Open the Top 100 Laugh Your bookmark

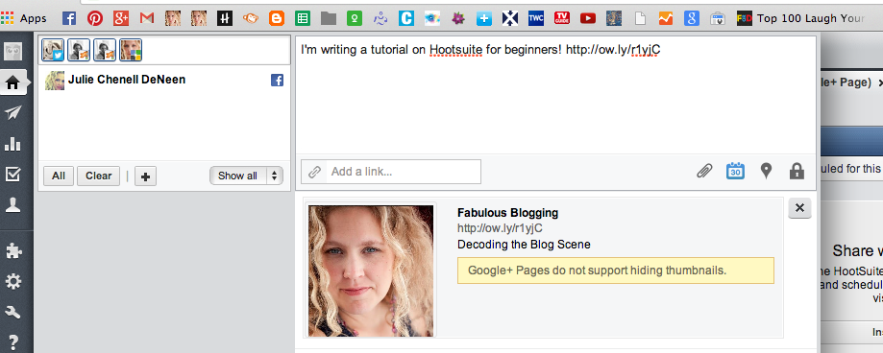pyautogui.click(x=800, y=18)
